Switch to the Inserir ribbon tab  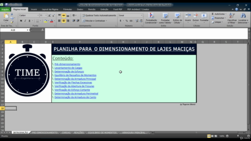click(x=34, y=9)
